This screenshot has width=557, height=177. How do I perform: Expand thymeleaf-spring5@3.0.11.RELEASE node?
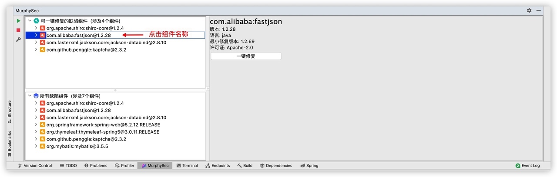36,132
